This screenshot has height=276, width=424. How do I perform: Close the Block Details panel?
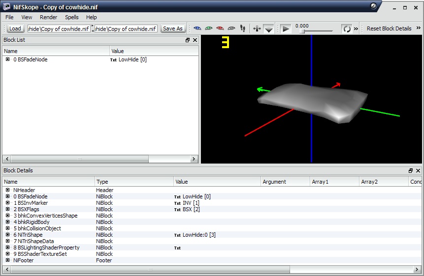[x=418, y=170]
